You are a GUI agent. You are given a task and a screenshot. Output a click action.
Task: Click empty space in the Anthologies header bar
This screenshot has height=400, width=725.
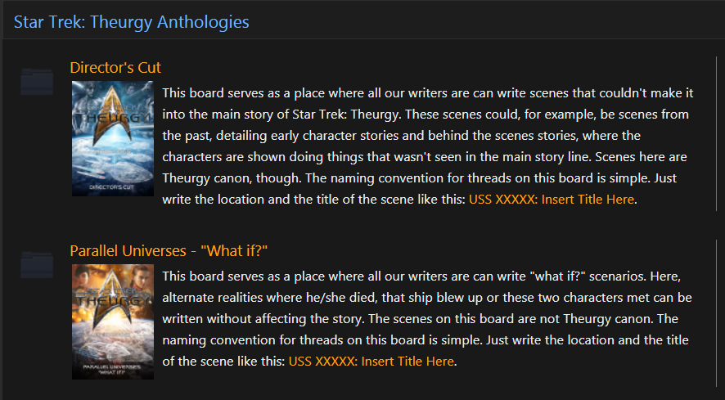pyautogui.click(x=485, y=22)
